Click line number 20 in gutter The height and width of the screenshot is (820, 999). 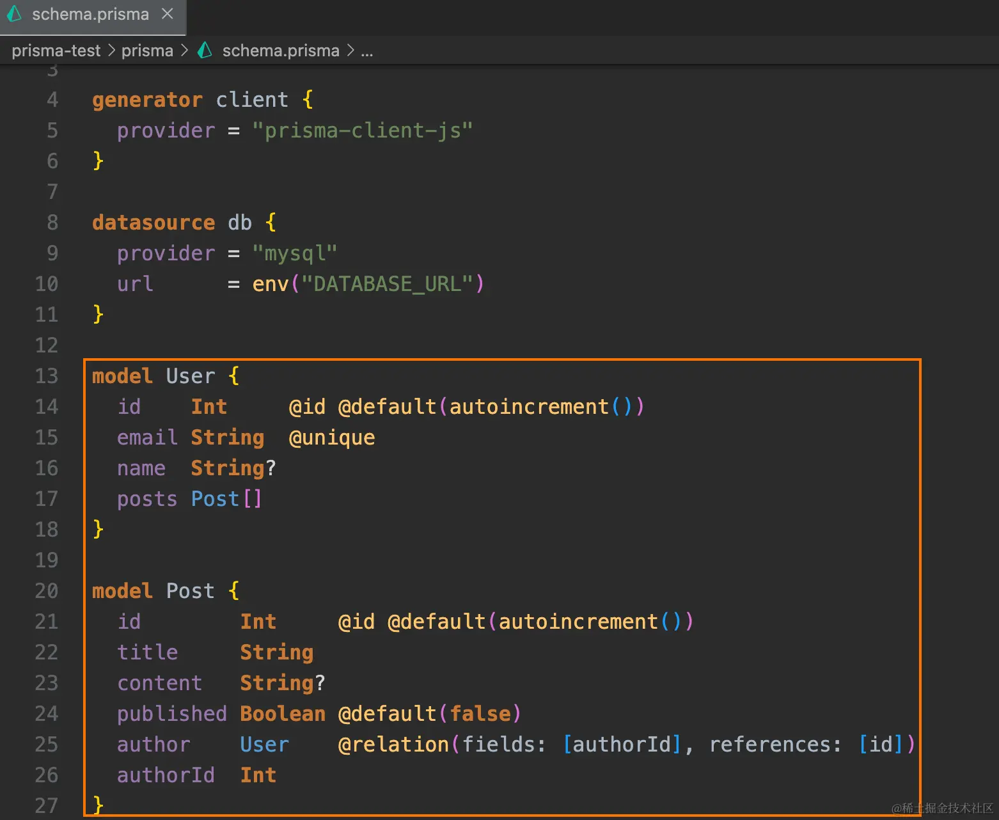tap(46, 591)
